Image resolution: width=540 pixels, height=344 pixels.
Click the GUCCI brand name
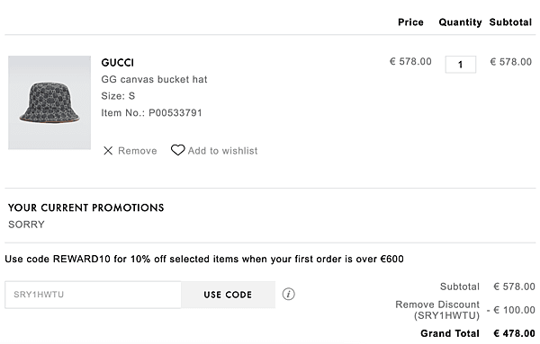click(117, 63)
